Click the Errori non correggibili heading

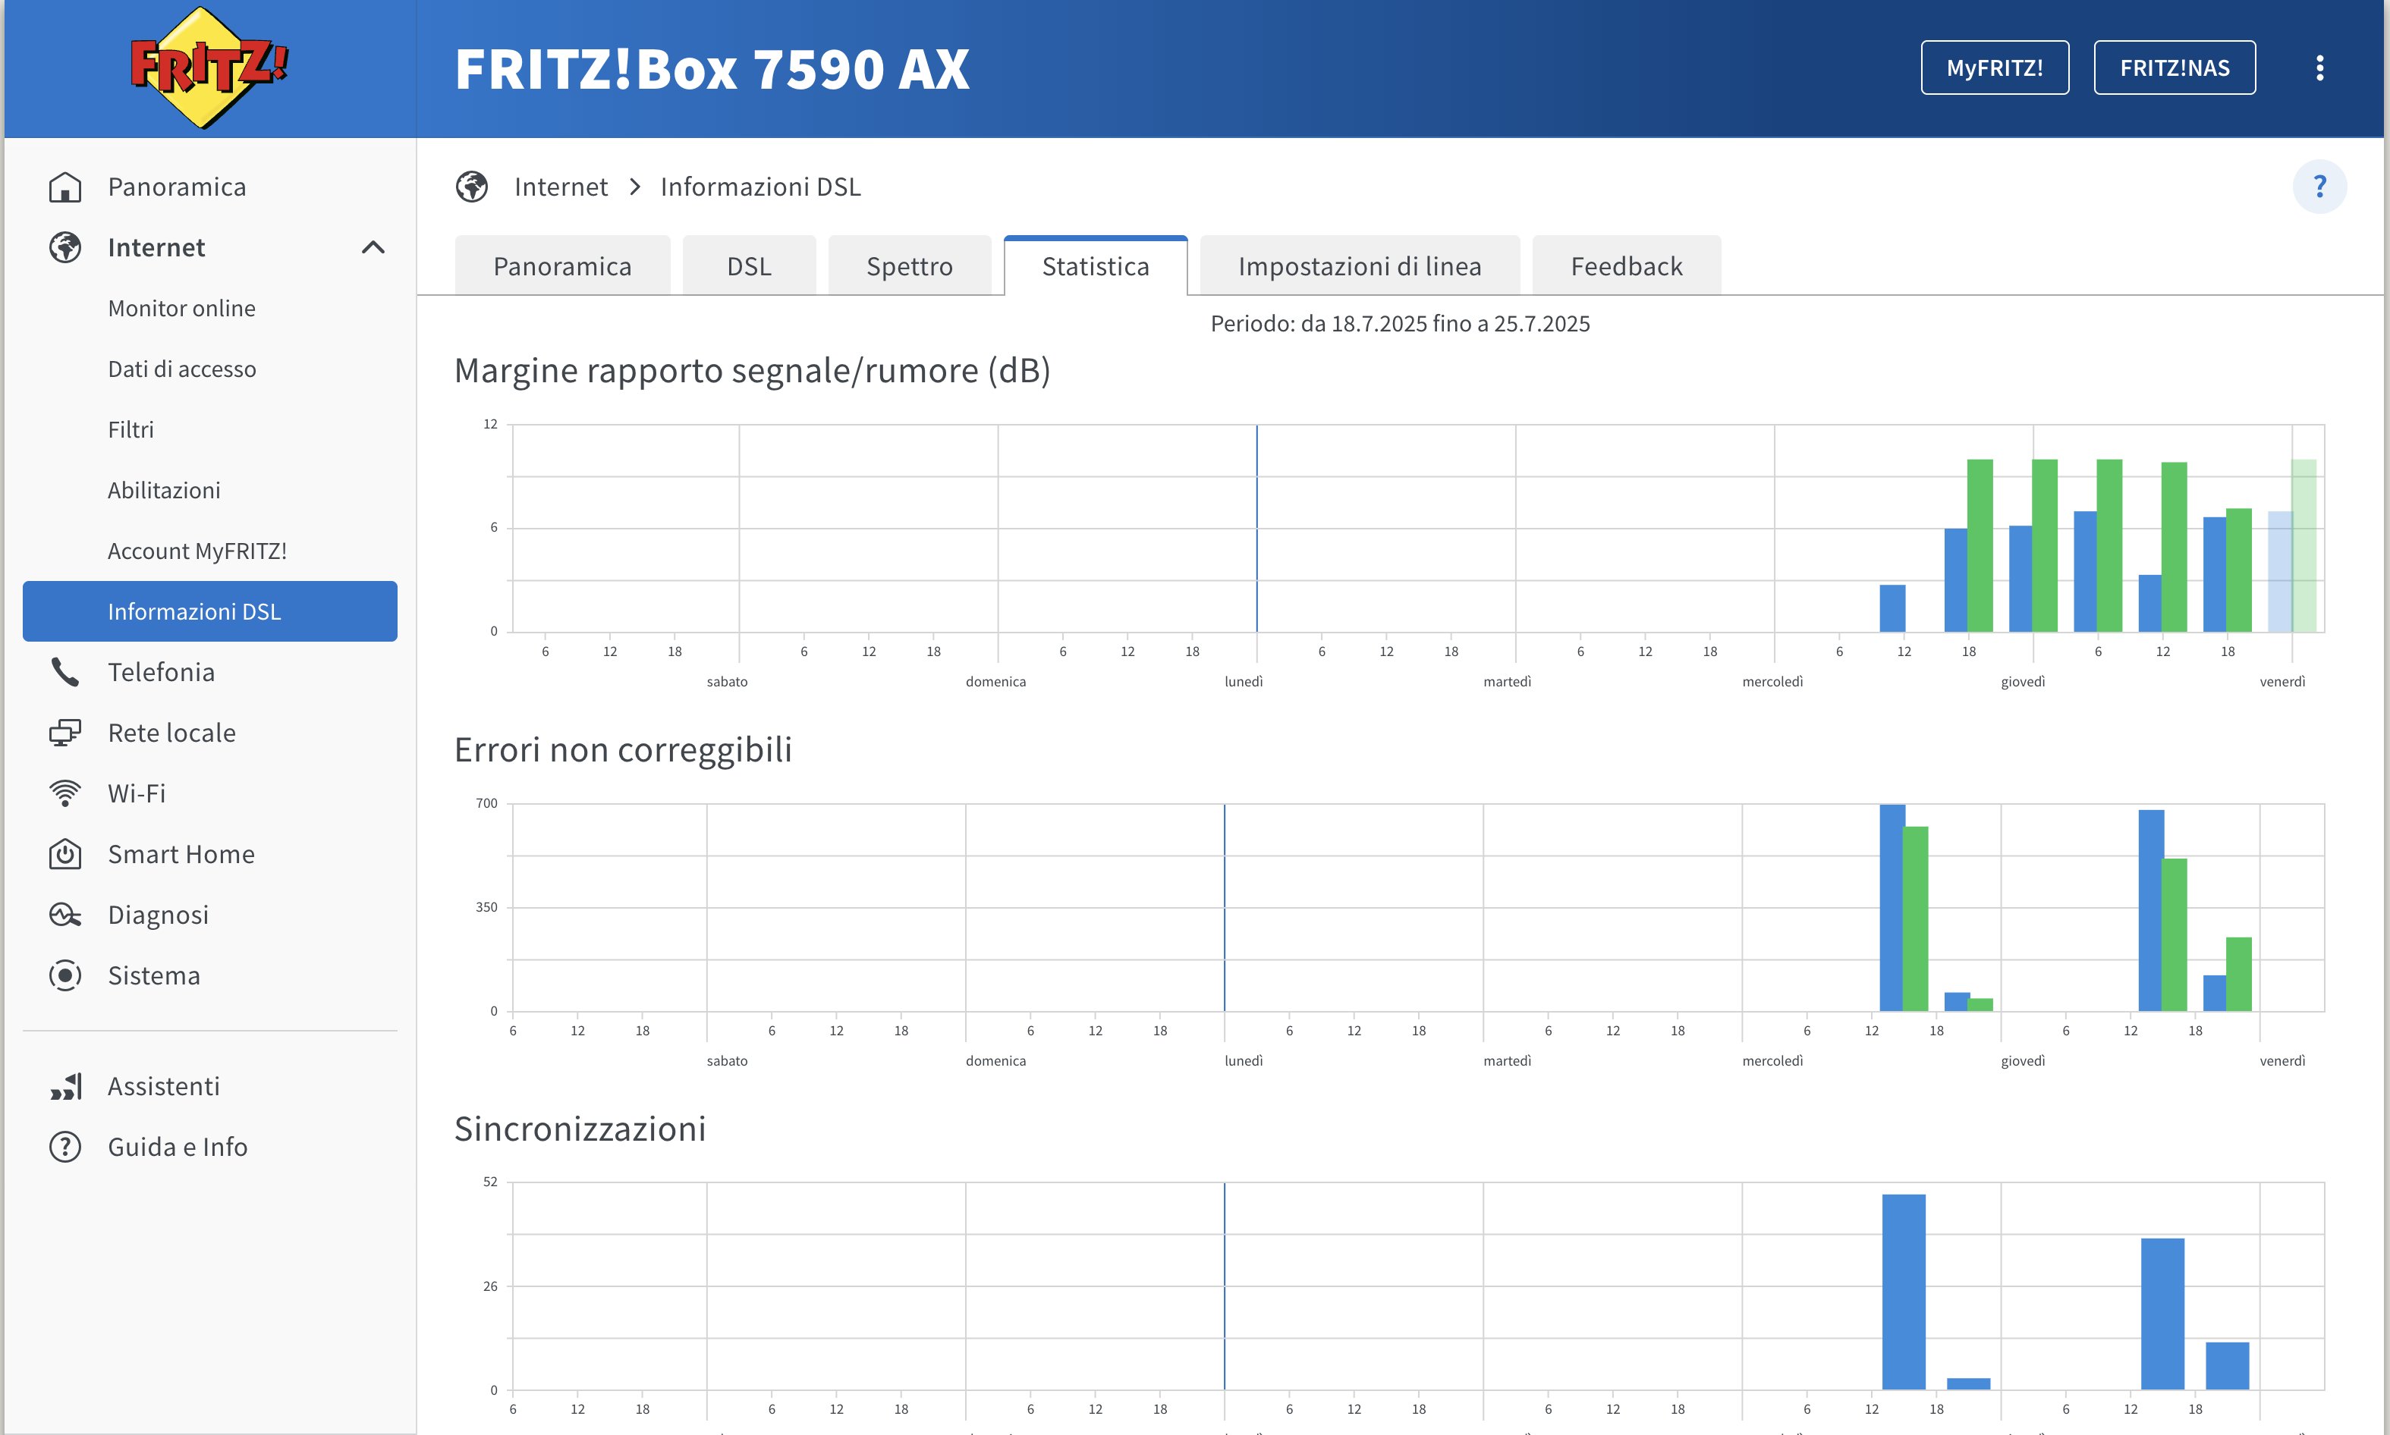(623, 749)
